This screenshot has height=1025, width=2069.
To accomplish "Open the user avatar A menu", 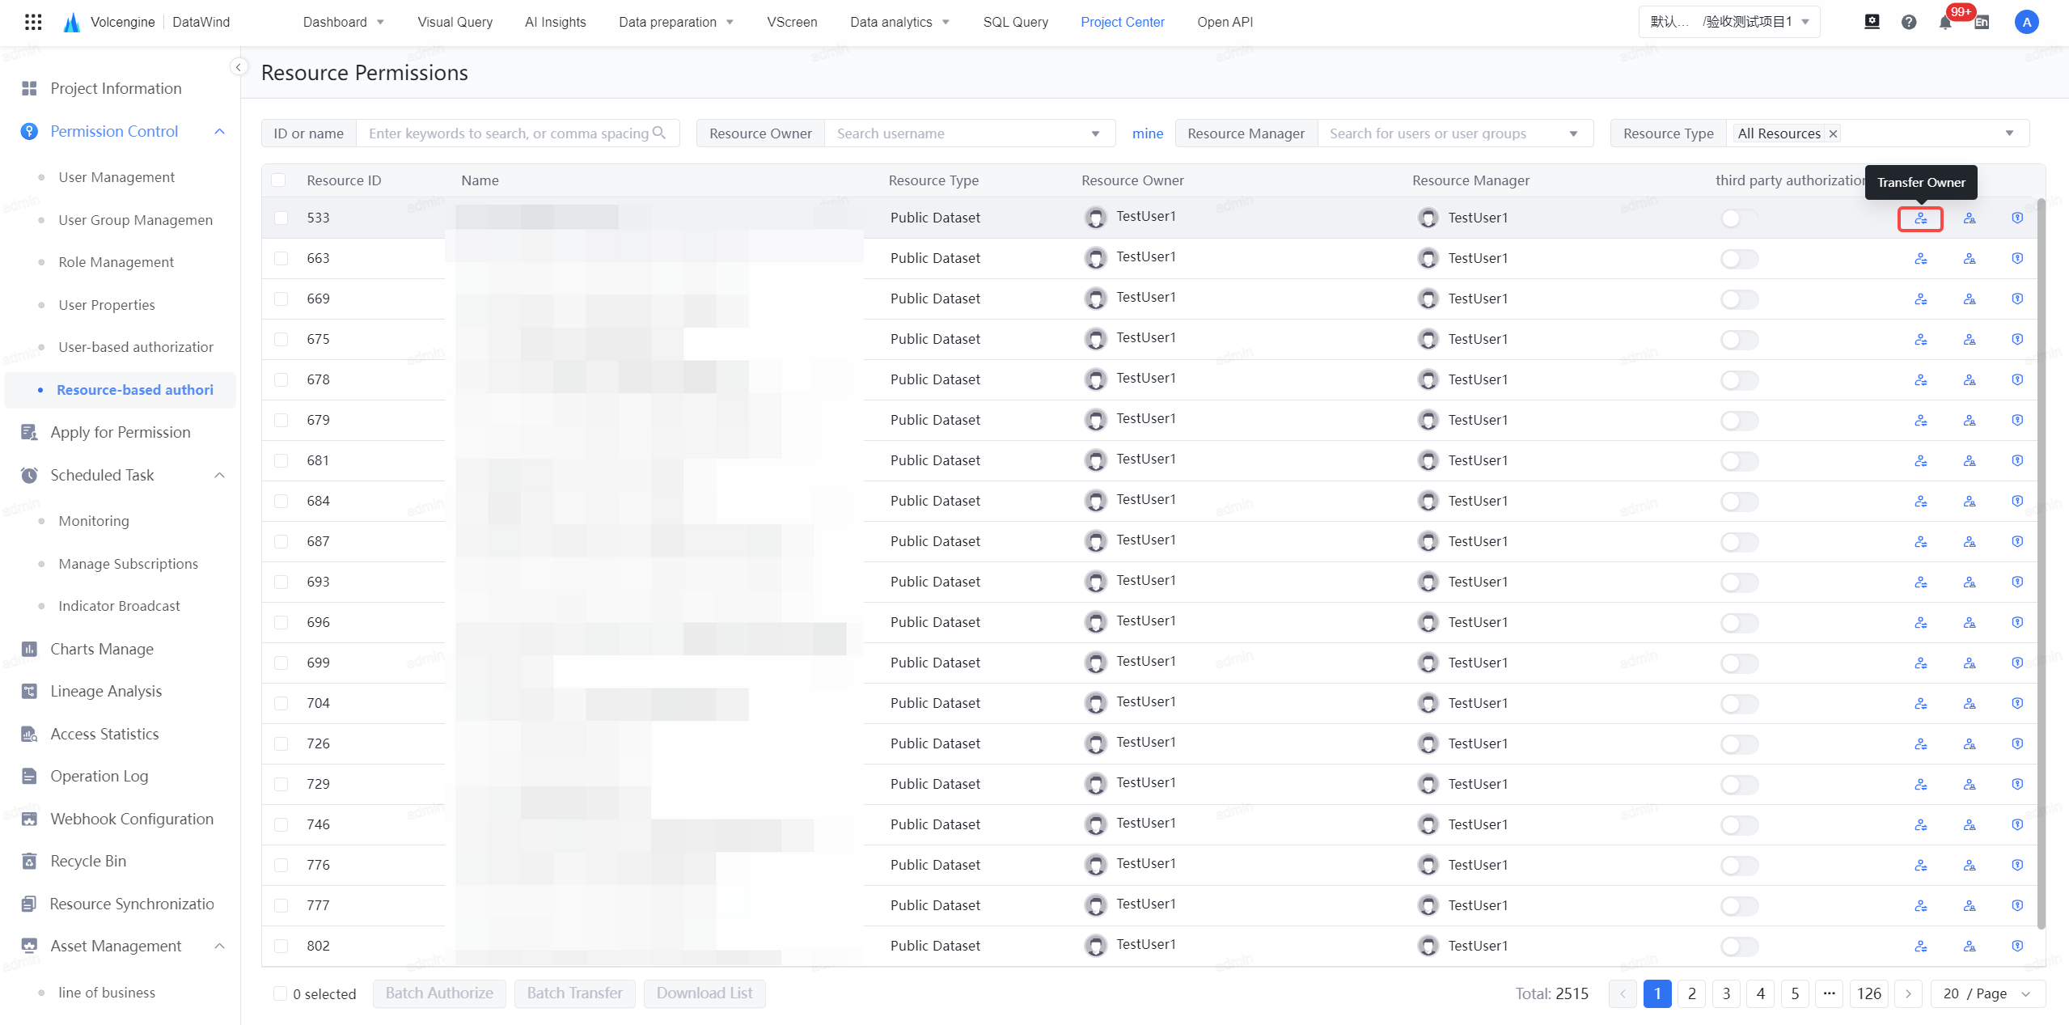I will [2026, 22].
